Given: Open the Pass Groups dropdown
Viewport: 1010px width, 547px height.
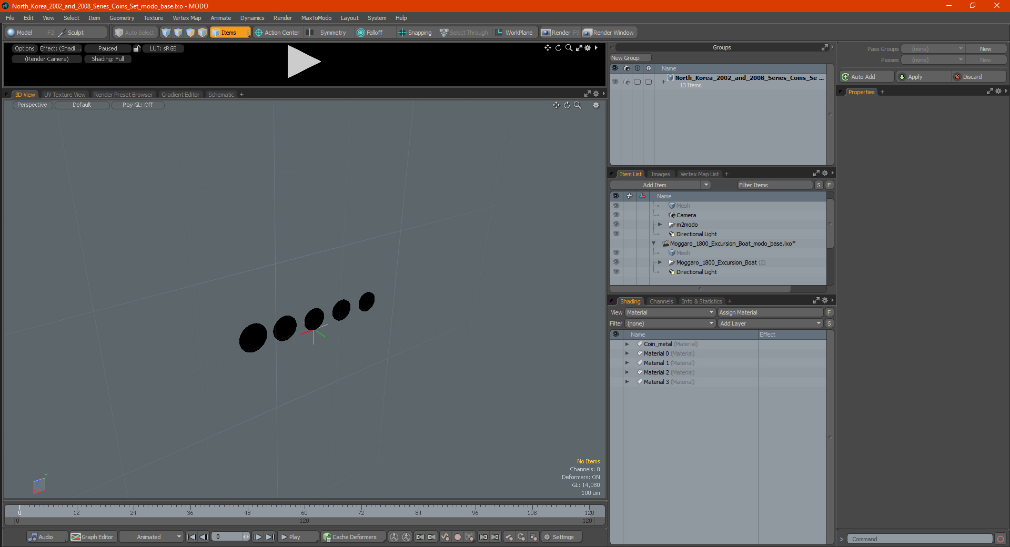Looking at the screenshot, I should pyautogui.click(x=933, y=49).
